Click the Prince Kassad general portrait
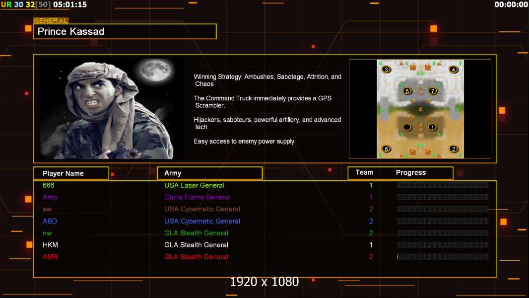Screen dimensions: 529x298 point(112,109)
